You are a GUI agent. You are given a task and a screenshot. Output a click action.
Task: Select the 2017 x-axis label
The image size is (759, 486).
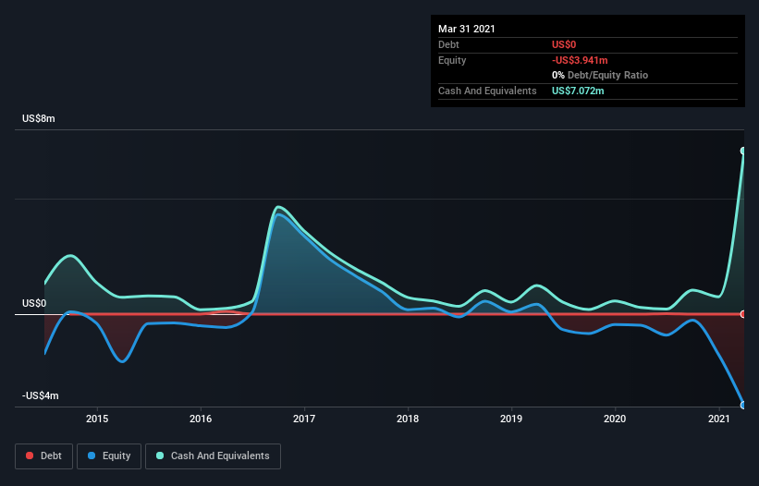point(304,419)
